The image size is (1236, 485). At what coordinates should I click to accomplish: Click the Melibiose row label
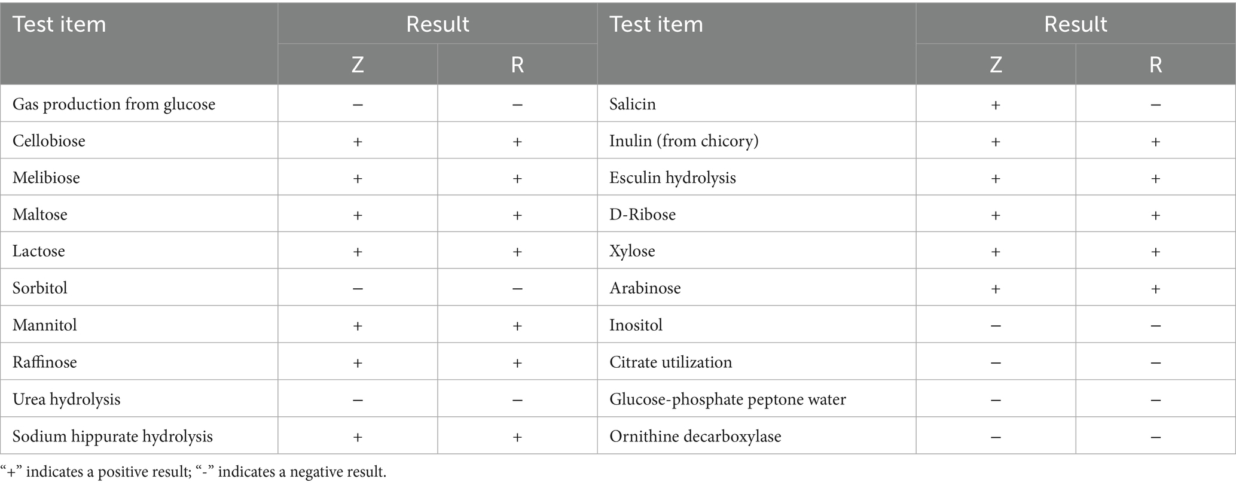point(46,178)
